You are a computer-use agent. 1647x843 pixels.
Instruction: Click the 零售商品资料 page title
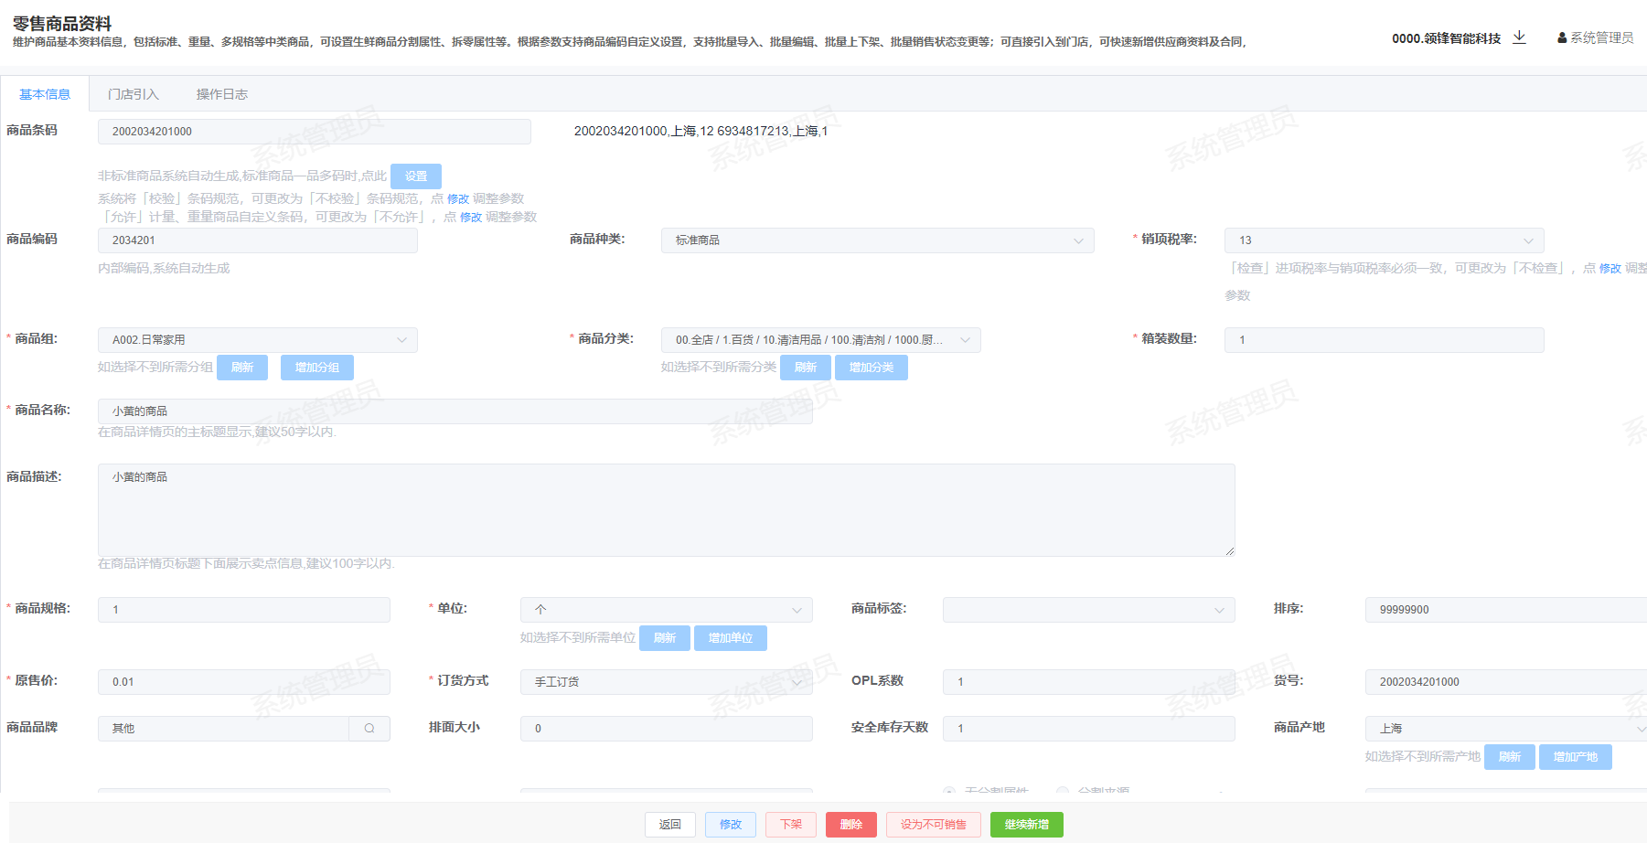62,23
